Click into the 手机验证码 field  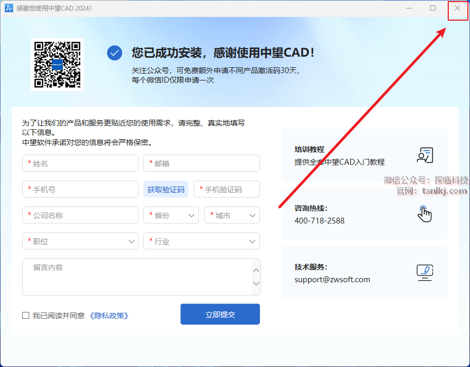tap(227, 189)
